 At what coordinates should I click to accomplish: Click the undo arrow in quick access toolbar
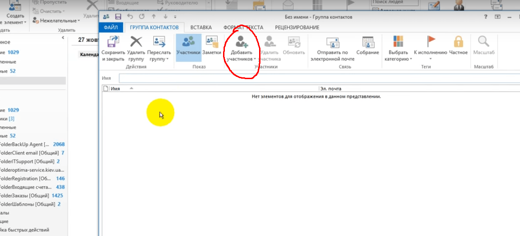(x=130, y=17)
